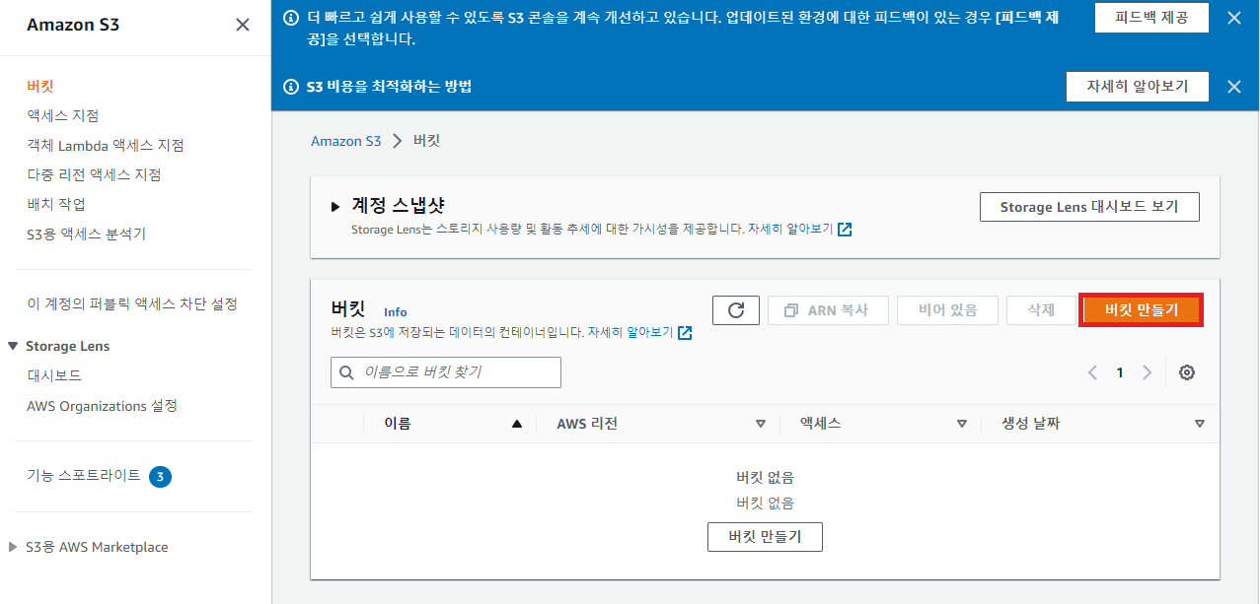Click the info icon in feedback banner
Viewport: 1260px width, 604px height.
pos(291,18)
